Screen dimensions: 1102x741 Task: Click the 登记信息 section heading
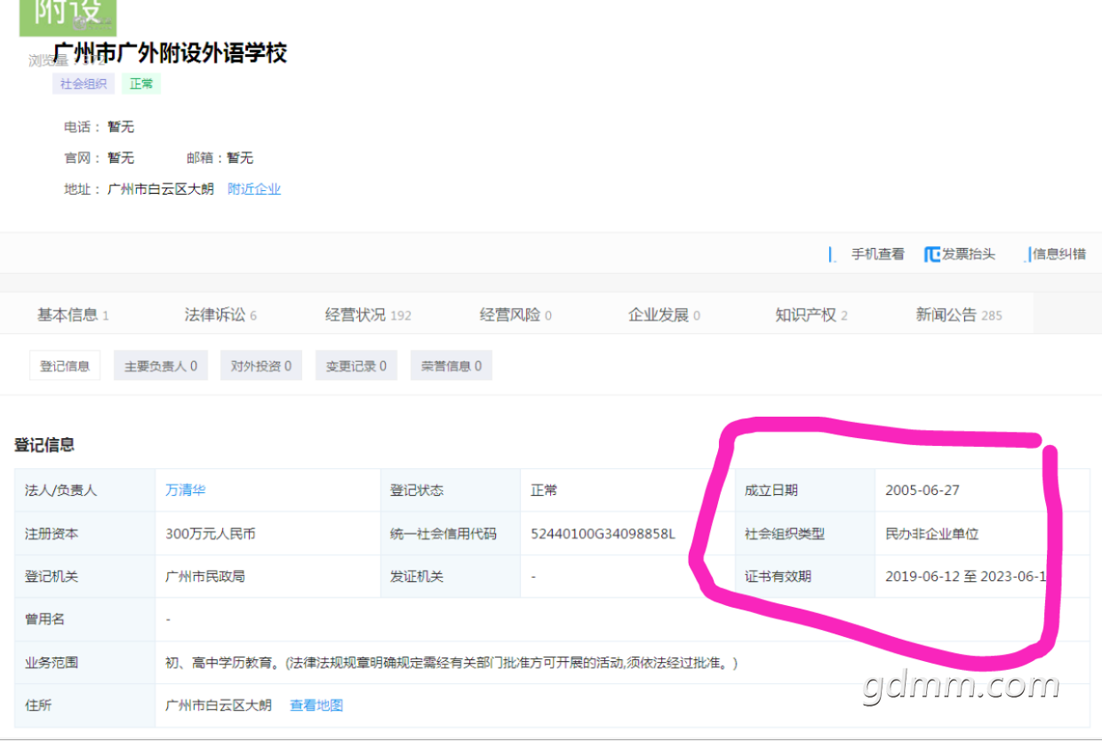[44, 446]
